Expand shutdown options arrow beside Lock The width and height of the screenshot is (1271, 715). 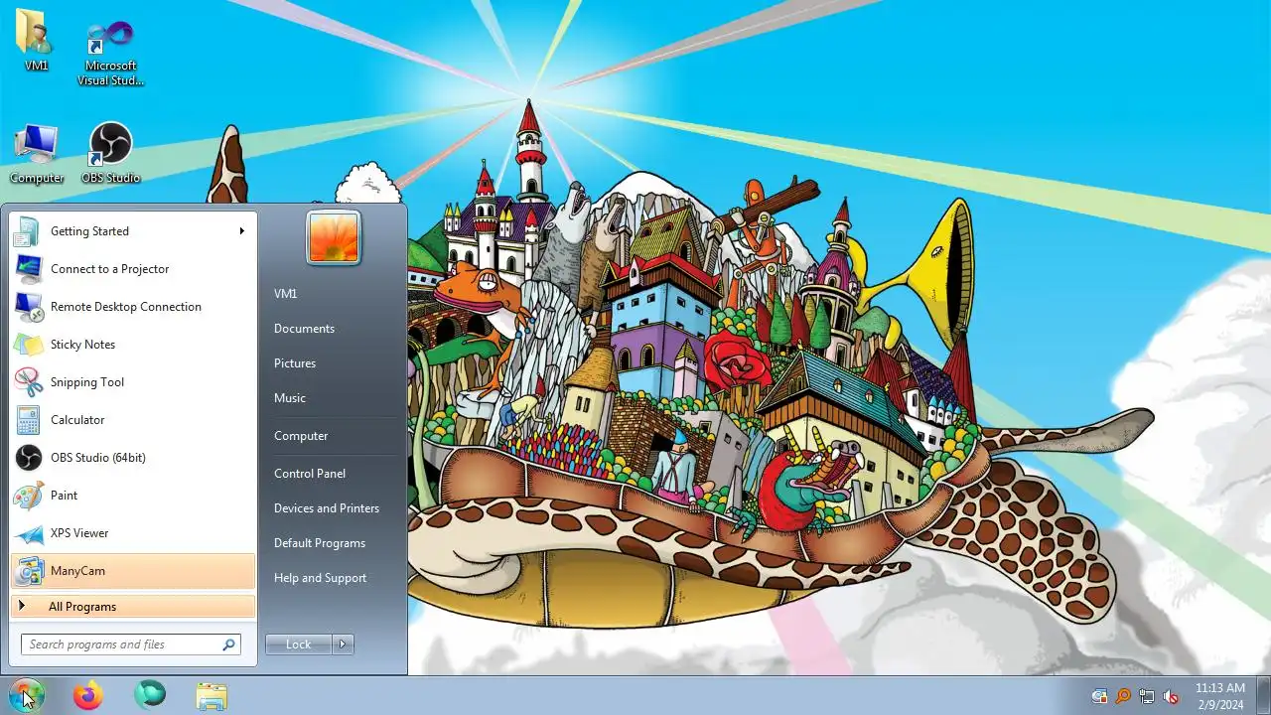[x=343, y=644]
